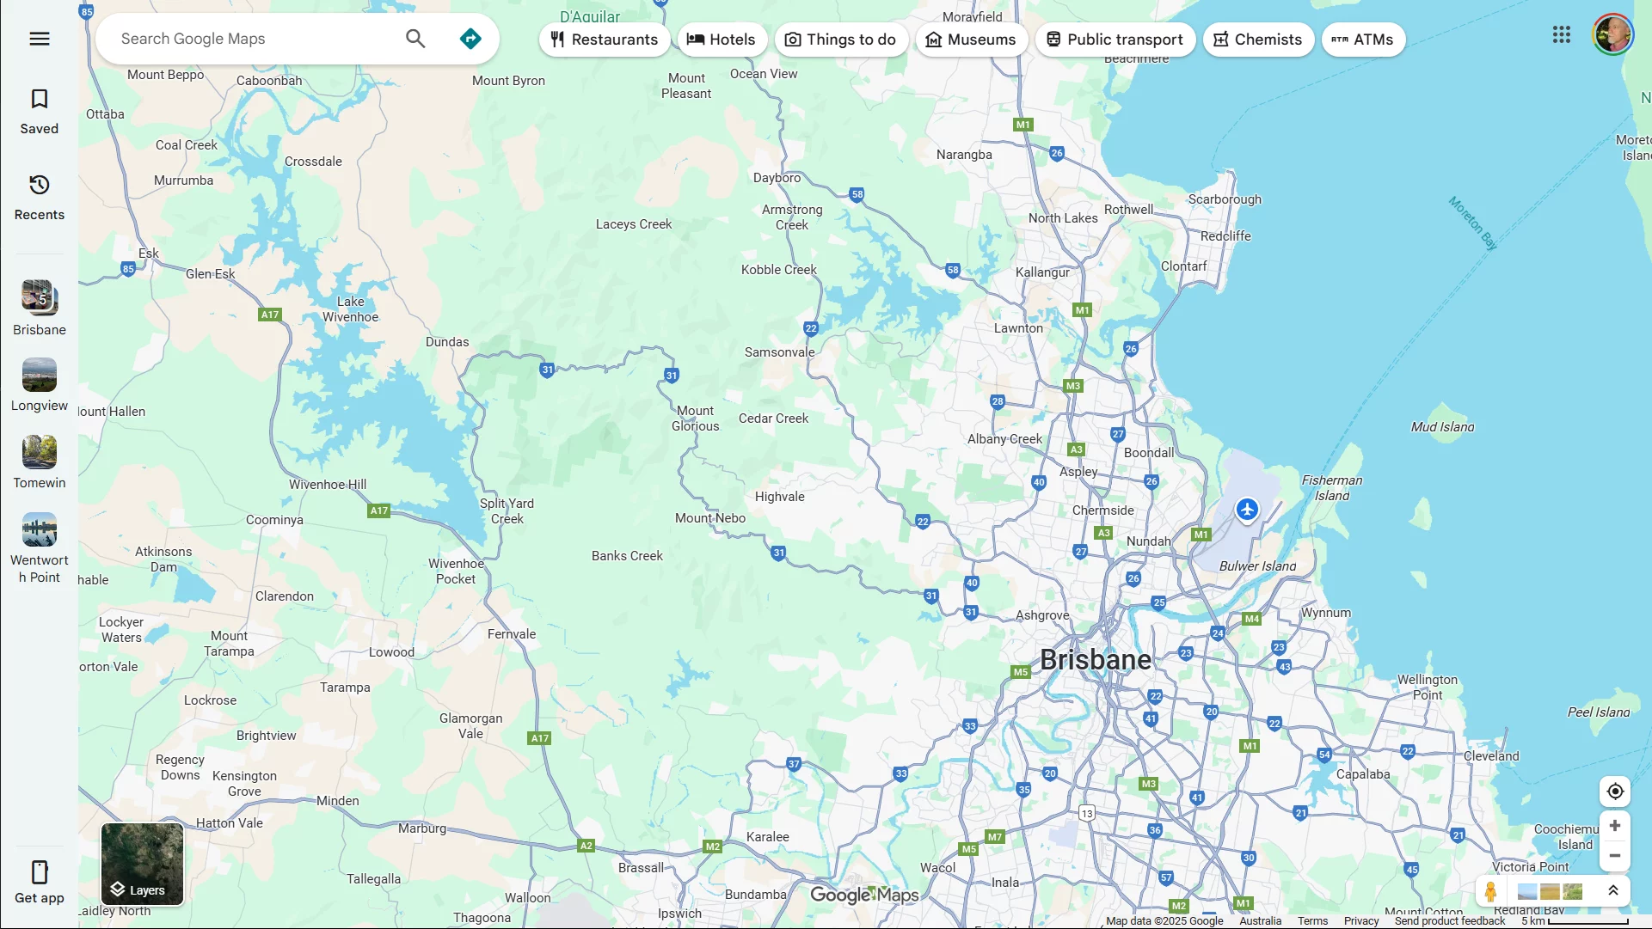
Task: Select the Chemists category chip
Action: [x=1258, y=40]
